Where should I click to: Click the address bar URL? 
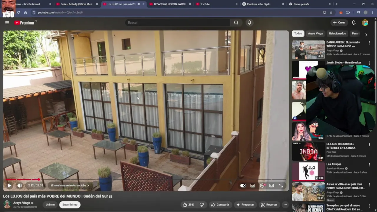tap(60, 12)
